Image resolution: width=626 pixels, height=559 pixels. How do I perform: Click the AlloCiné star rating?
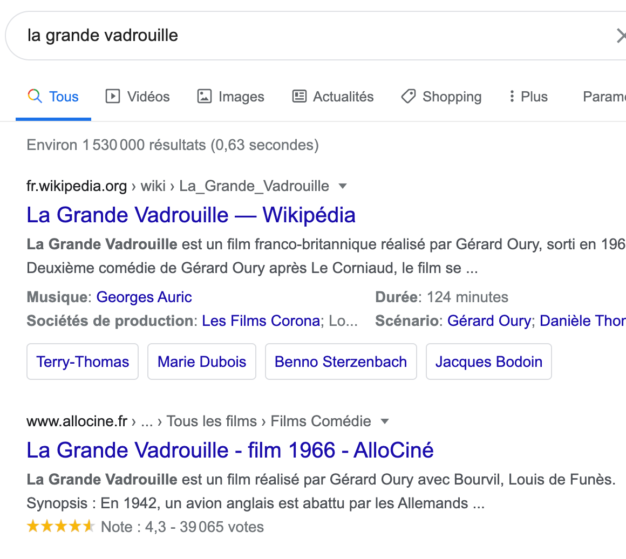(60, 526)
